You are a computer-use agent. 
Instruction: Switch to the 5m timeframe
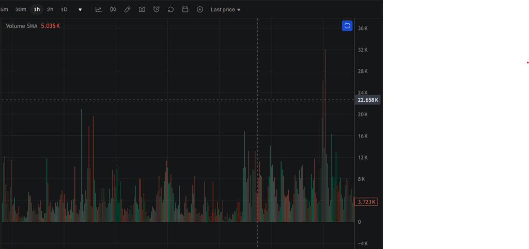pyautogui.click(x=4, y=9)
